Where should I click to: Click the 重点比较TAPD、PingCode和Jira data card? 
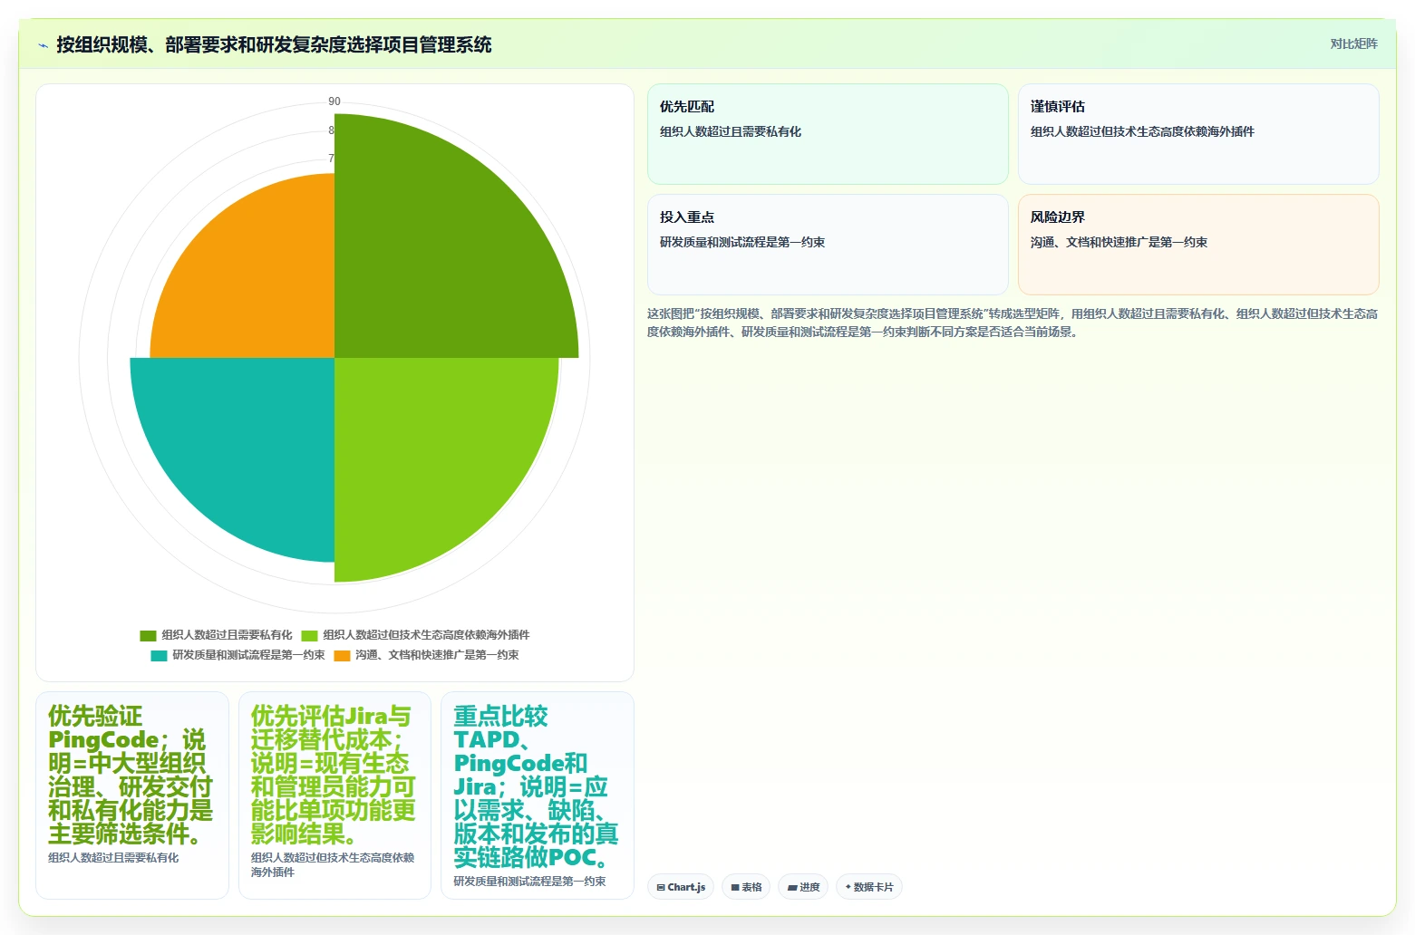coord(537,795)
